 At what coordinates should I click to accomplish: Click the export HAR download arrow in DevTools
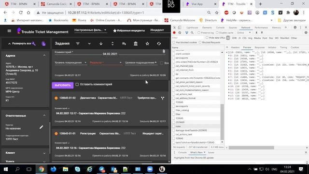(x=262, y=32)
